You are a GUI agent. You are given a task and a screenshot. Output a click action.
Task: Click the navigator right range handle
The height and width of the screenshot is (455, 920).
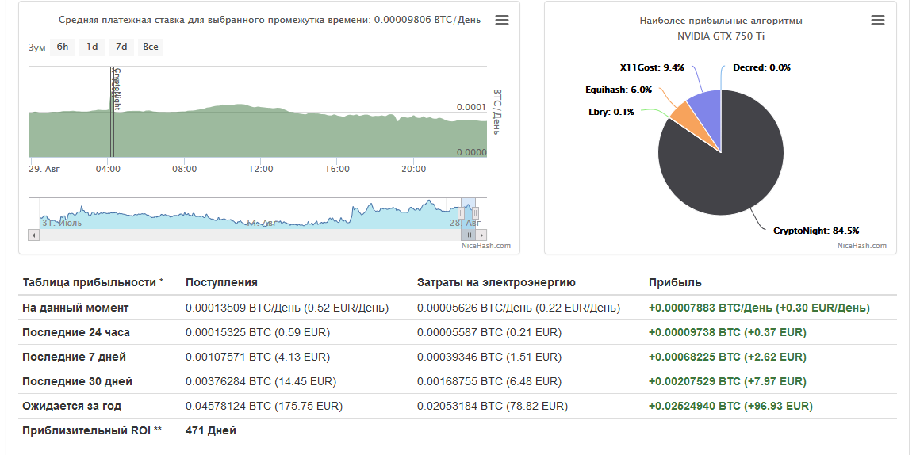point(476,212)
